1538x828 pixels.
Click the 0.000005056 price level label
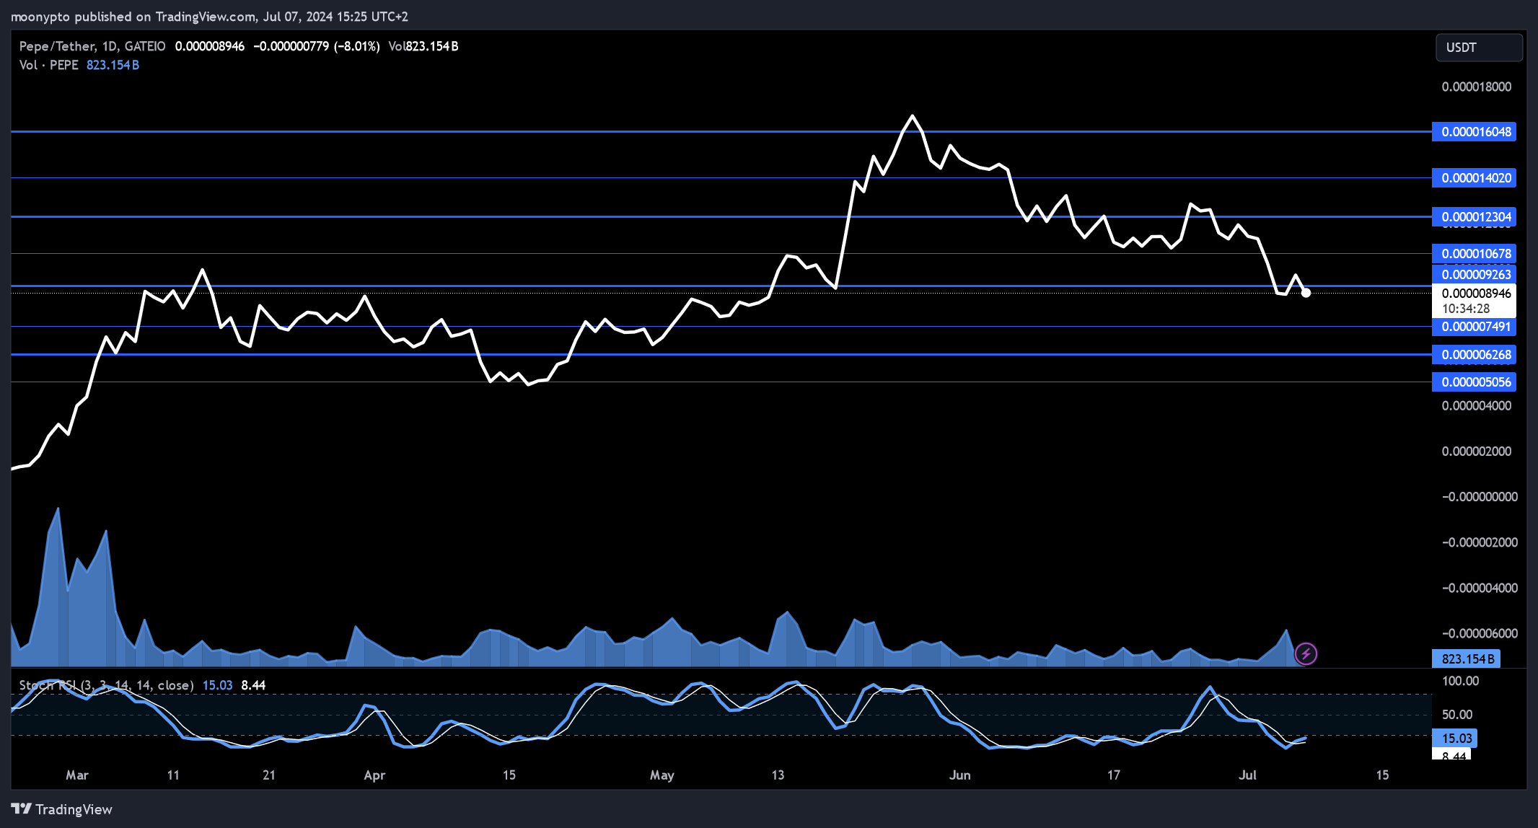(x=1474, y=382)
